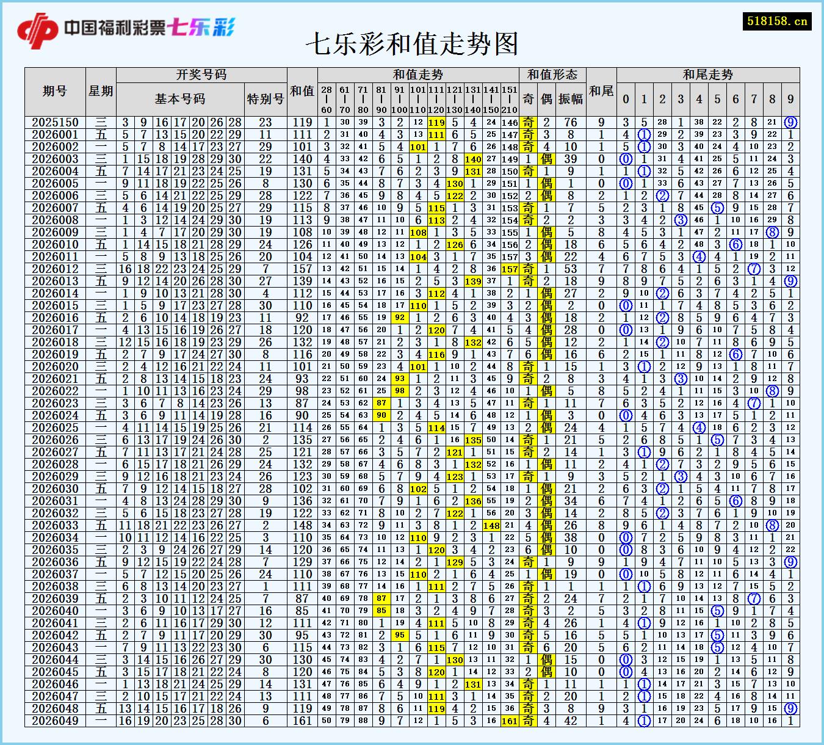824x745 pixels.
Task: Click the yellow 偶 cell in row 2026037
Action: point(546,575)
